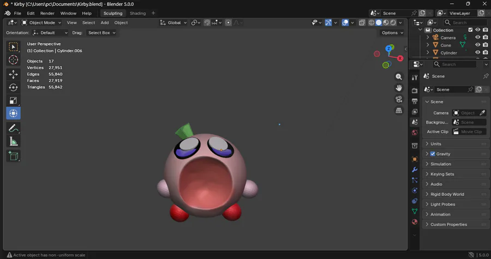Select the active Transform tool
This screenshot has height=259, width=491.
(x=13, y=113)
